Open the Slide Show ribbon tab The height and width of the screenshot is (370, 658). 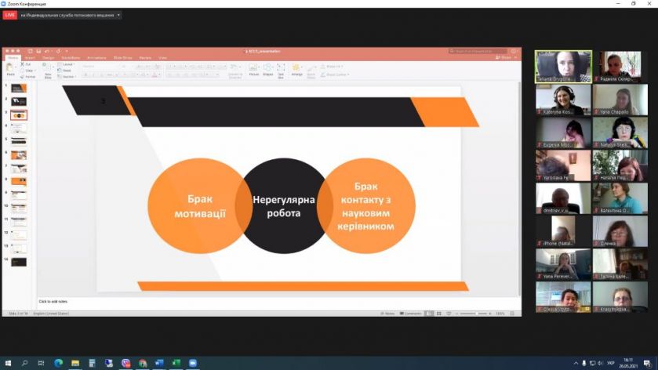point(122,58)
